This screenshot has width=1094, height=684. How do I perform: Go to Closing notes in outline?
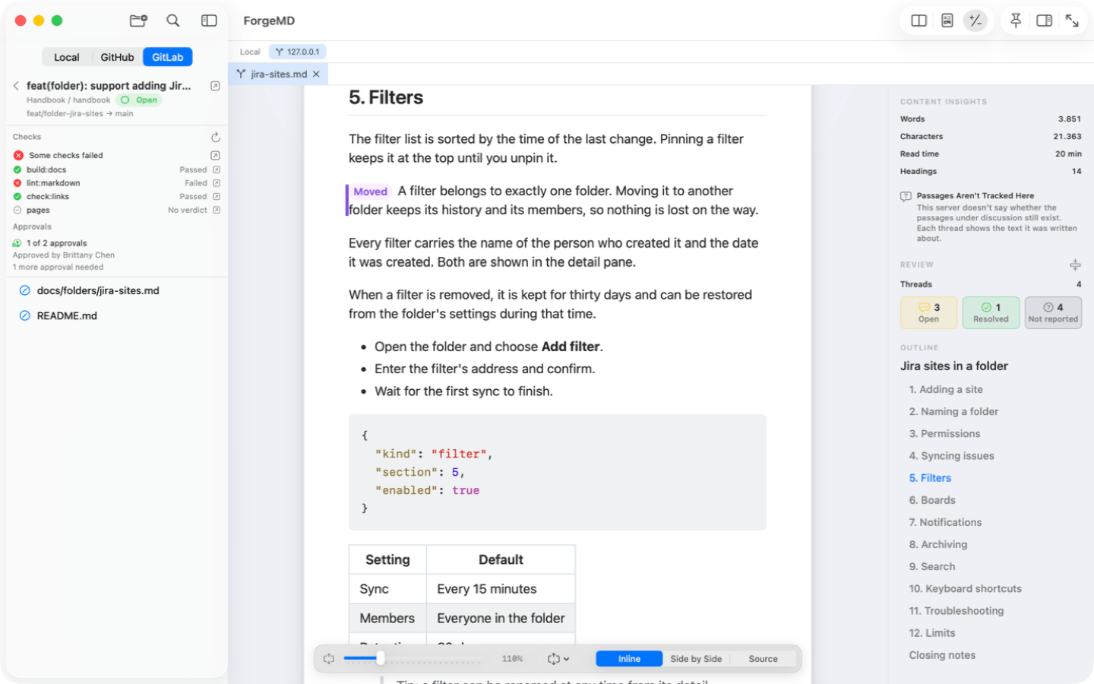click(x=942, y=655)
